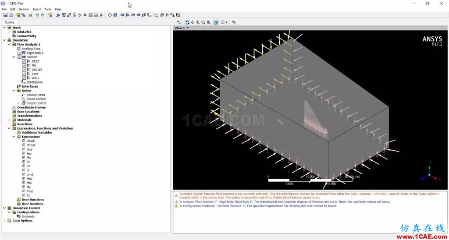Activate the viewer Rotate tool
The image size is (449, 240).
[x=187, y=22]
